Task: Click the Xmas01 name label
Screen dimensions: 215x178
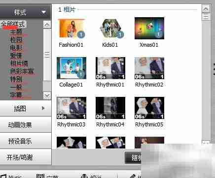Action: [x=149, y=45]
